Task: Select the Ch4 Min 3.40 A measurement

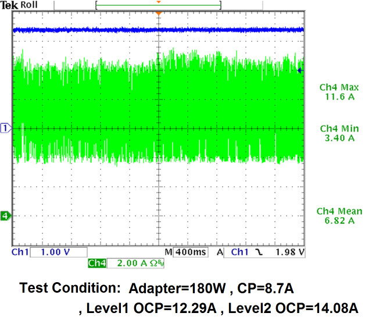Action: coord(339,133)
